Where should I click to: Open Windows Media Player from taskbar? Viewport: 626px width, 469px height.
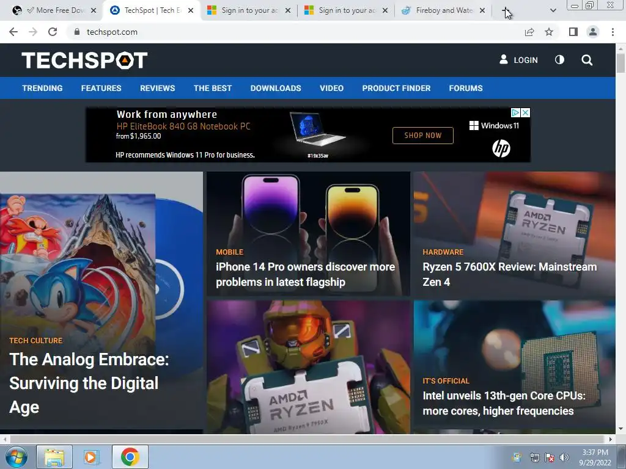92,457
